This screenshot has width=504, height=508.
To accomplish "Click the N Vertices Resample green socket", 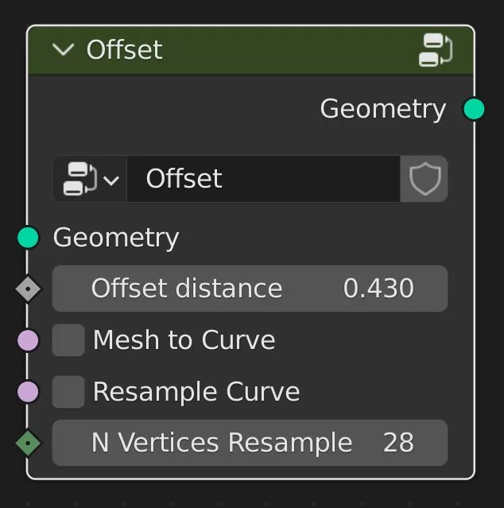I will coord(28,443).
